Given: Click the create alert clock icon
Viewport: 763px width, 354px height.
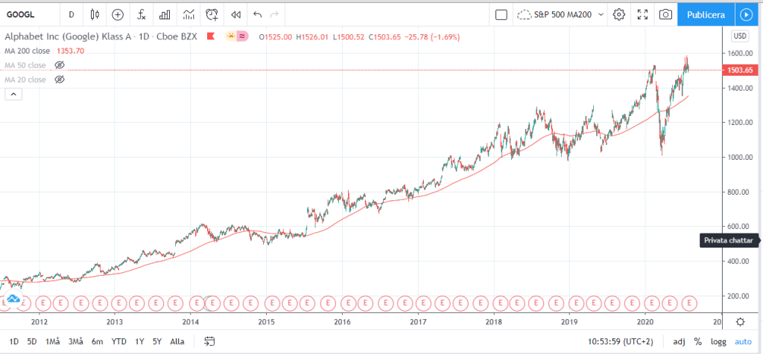Looking at the screenshot, I should click(x=212, y=14).
